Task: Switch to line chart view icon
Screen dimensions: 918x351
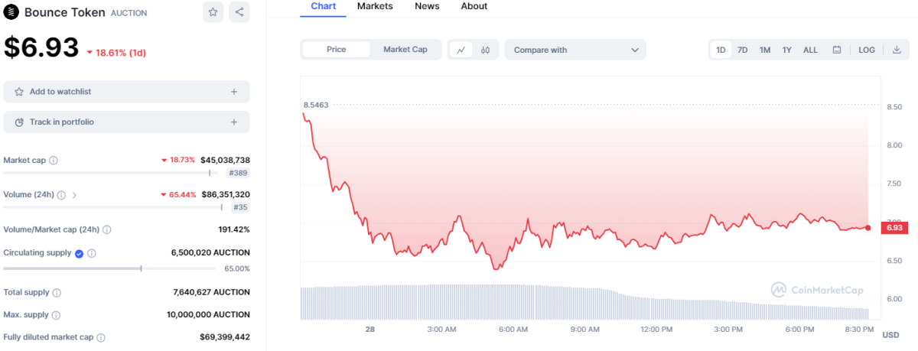Action: pyautogui.click(x=461, y=50)
